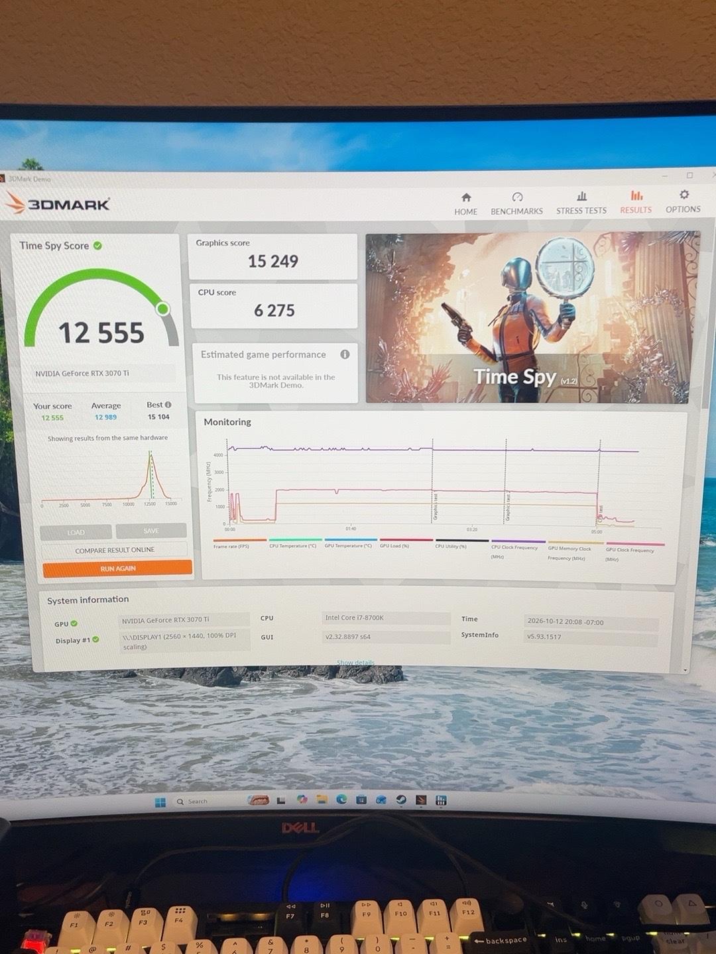Click Your score value 12 555 in blue-green

coord(52,418)
